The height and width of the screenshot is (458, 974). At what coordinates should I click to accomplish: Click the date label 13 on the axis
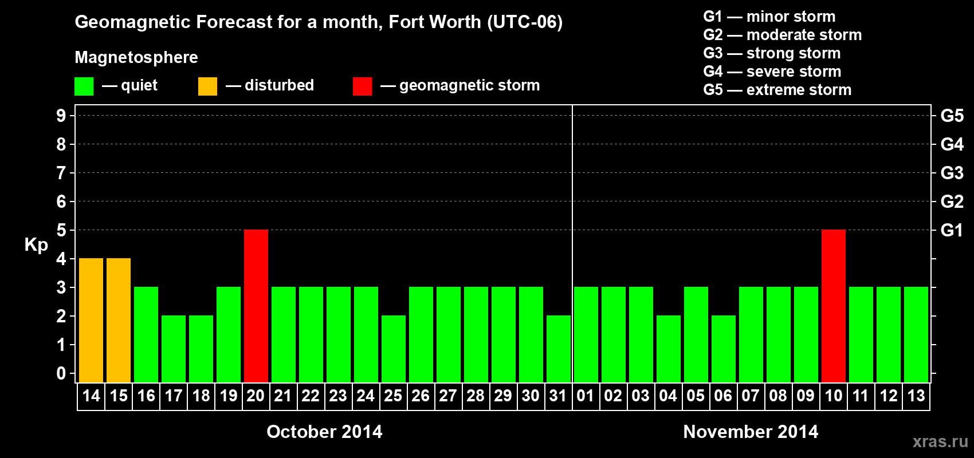tap(916, 396)
